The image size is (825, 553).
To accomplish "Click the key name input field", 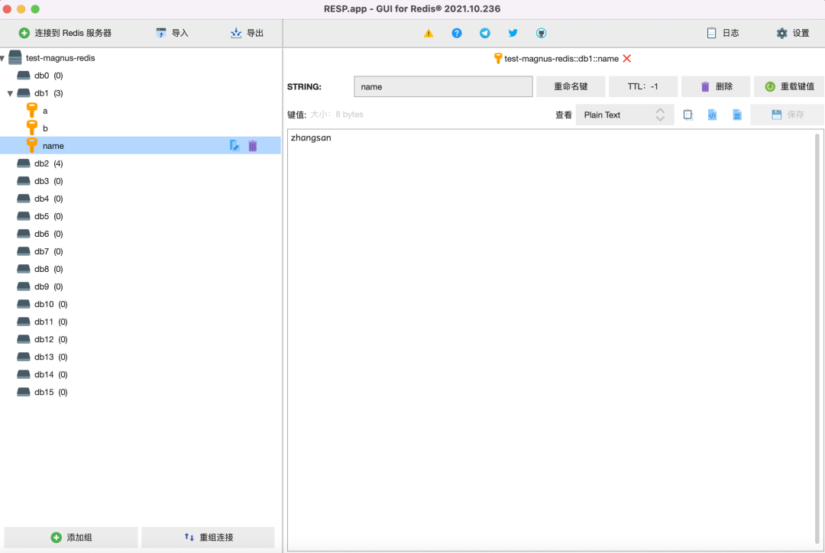I will (x=443, y=87).
